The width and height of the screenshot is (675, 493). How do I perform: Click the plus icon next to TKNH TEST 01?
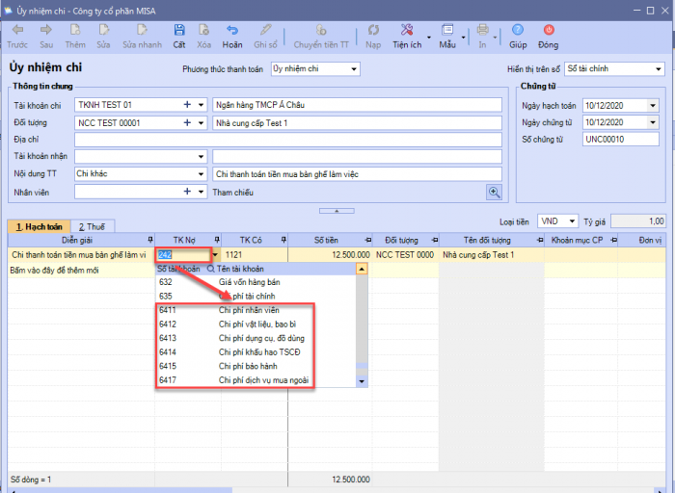coord(187,105)
